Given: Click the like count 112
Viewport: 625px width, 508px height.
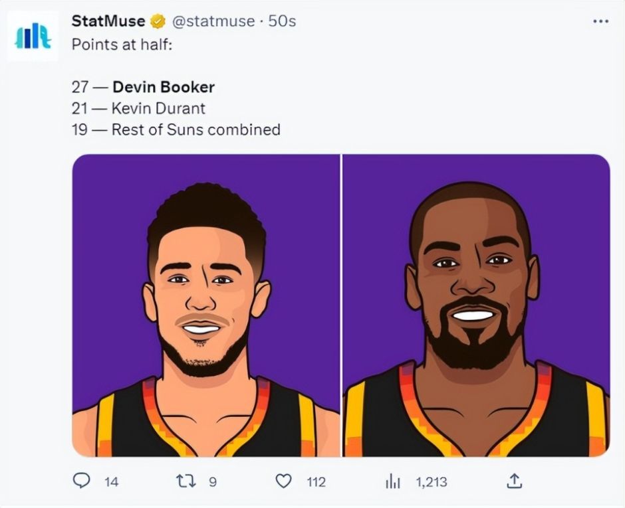Looking at the screenshot, I should tap(316, 482).
